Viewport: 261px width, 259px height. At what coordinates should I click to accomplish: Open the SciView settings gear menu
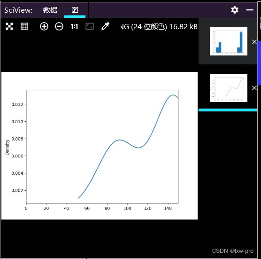235,10
